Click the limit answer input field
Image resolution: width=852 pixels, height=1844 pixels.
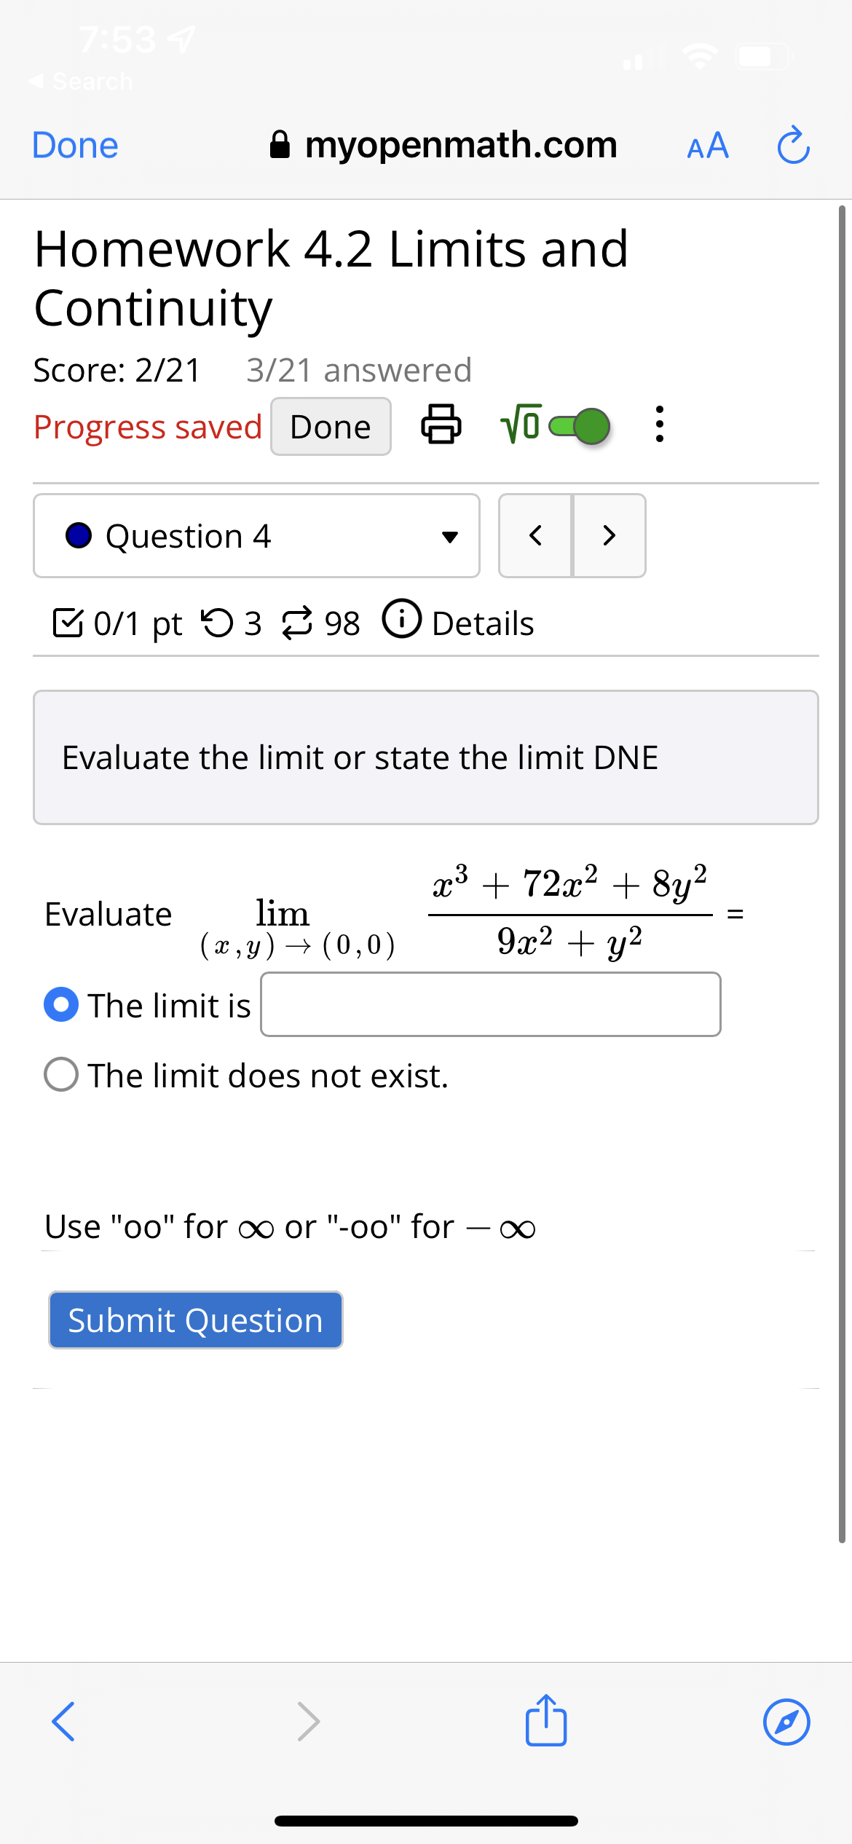click(x=490, y=1005)
